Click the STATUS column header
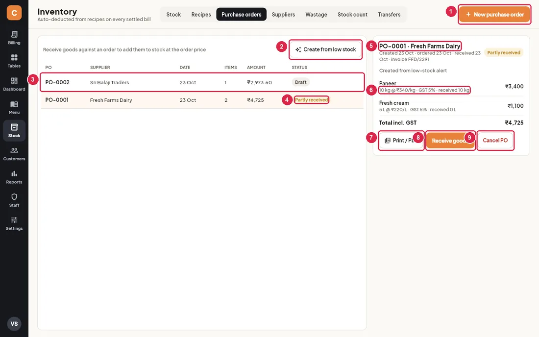Viewport: 539px width, 337px height. click(x=299, y=67)
